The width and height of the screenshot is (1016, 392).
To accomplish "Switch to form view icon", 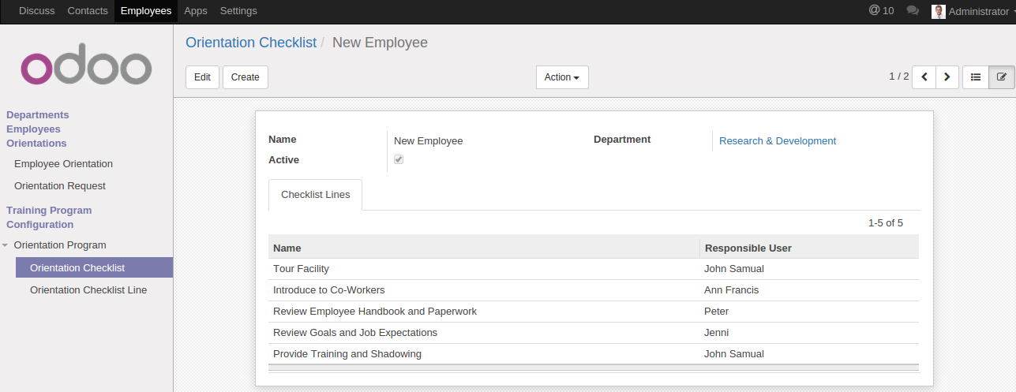I will [x=1002, y=77].
